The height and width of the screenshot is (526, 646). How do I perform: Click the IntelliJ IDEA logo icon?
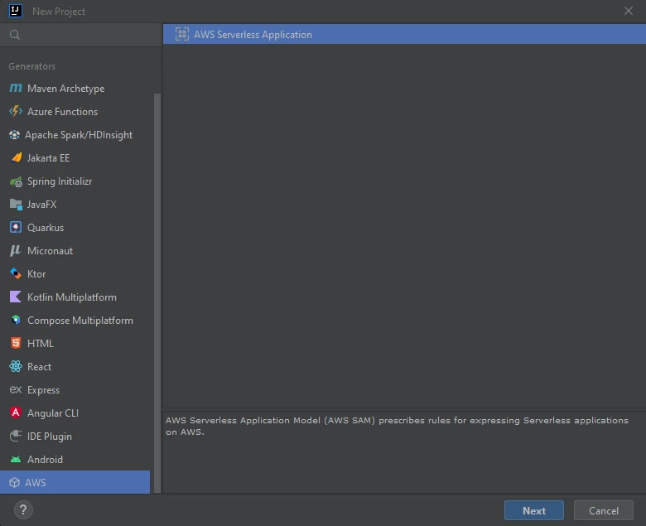pos(16,11)
